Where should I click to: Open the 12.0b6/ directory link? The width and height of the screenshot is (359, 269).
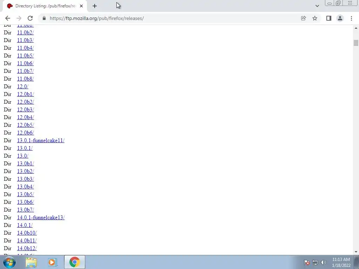pyautogui.click(x=25, y=133)
